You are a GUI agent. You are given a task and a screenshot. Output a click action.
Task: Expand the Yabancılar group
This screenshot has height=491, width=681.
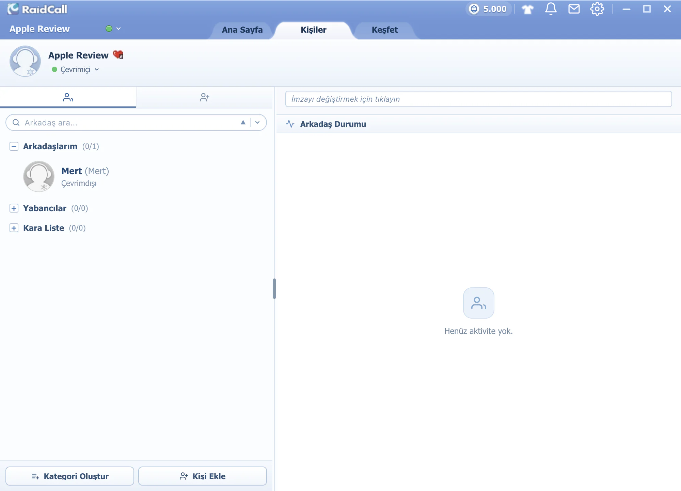[x=14, y=208]
